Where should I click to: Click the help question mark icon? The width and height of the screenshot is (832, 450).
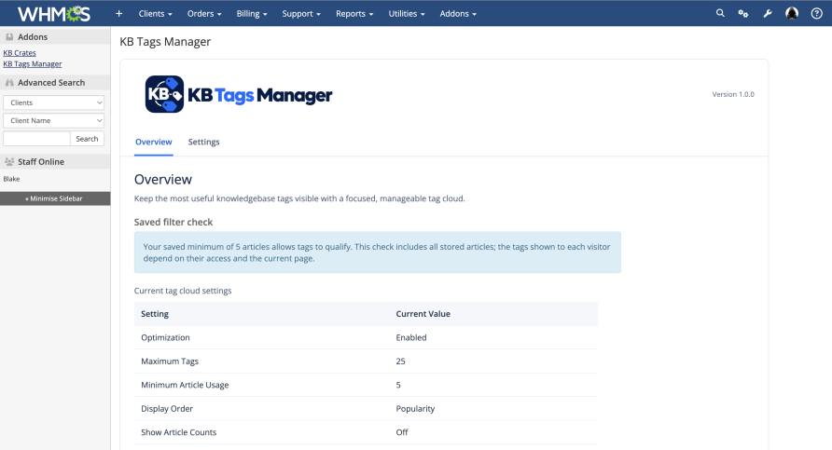pyautogui.click(x=817, y=14)
